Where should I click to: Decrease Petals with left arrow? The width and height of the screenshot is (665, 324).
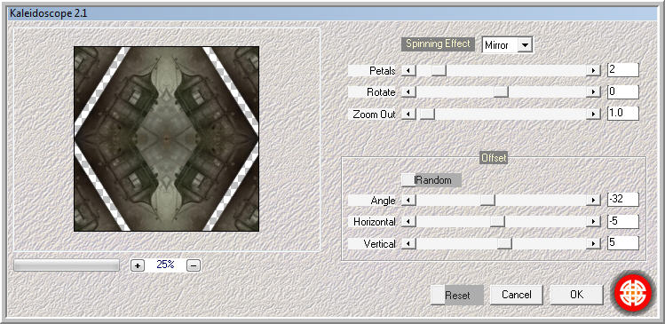tap(408, 70)
